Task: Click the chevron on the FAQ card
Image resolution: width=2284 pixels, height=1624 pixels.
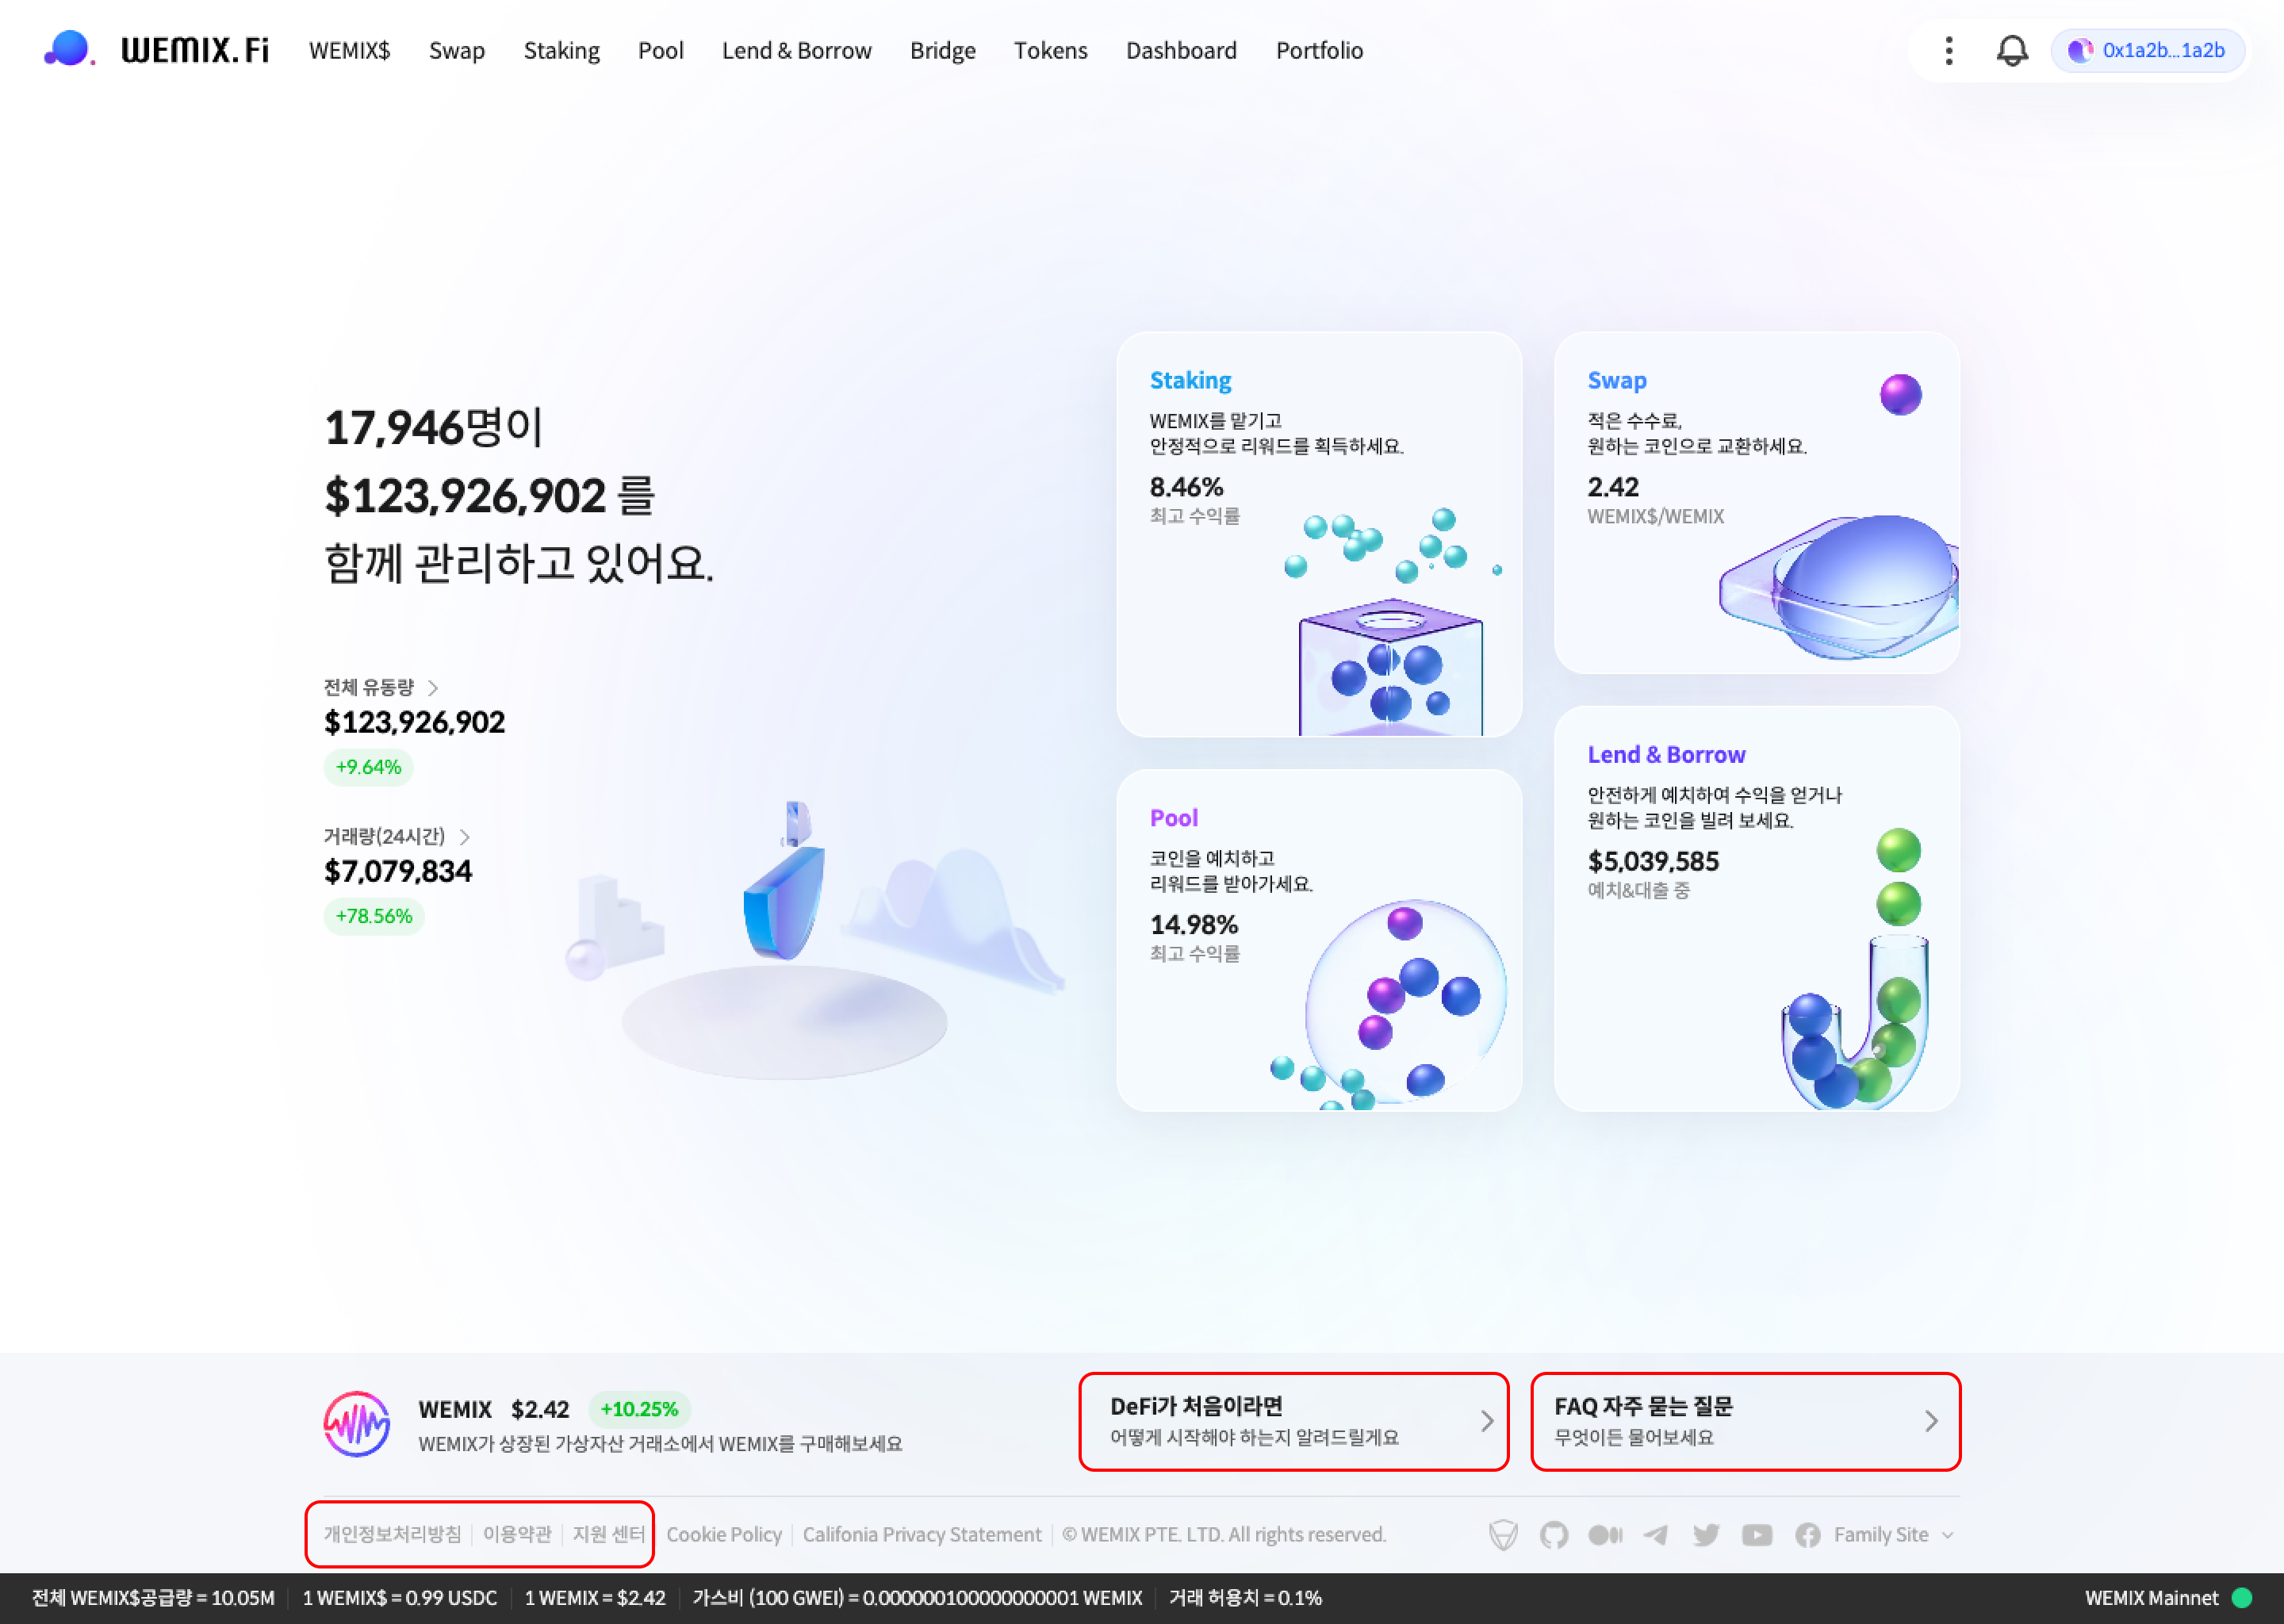Action: 1931,1421
